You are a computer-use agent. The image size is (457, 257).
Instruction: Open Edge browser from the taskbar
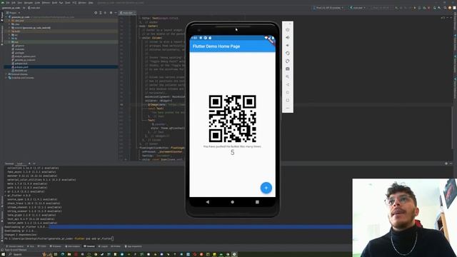62,254
